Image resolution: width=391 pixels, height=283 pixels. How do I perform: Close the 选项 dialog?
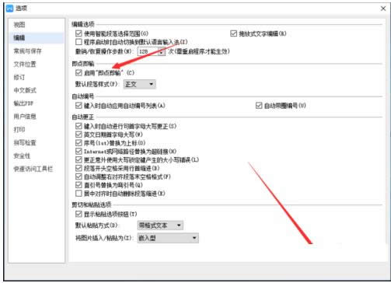click(x=383, y=9)
